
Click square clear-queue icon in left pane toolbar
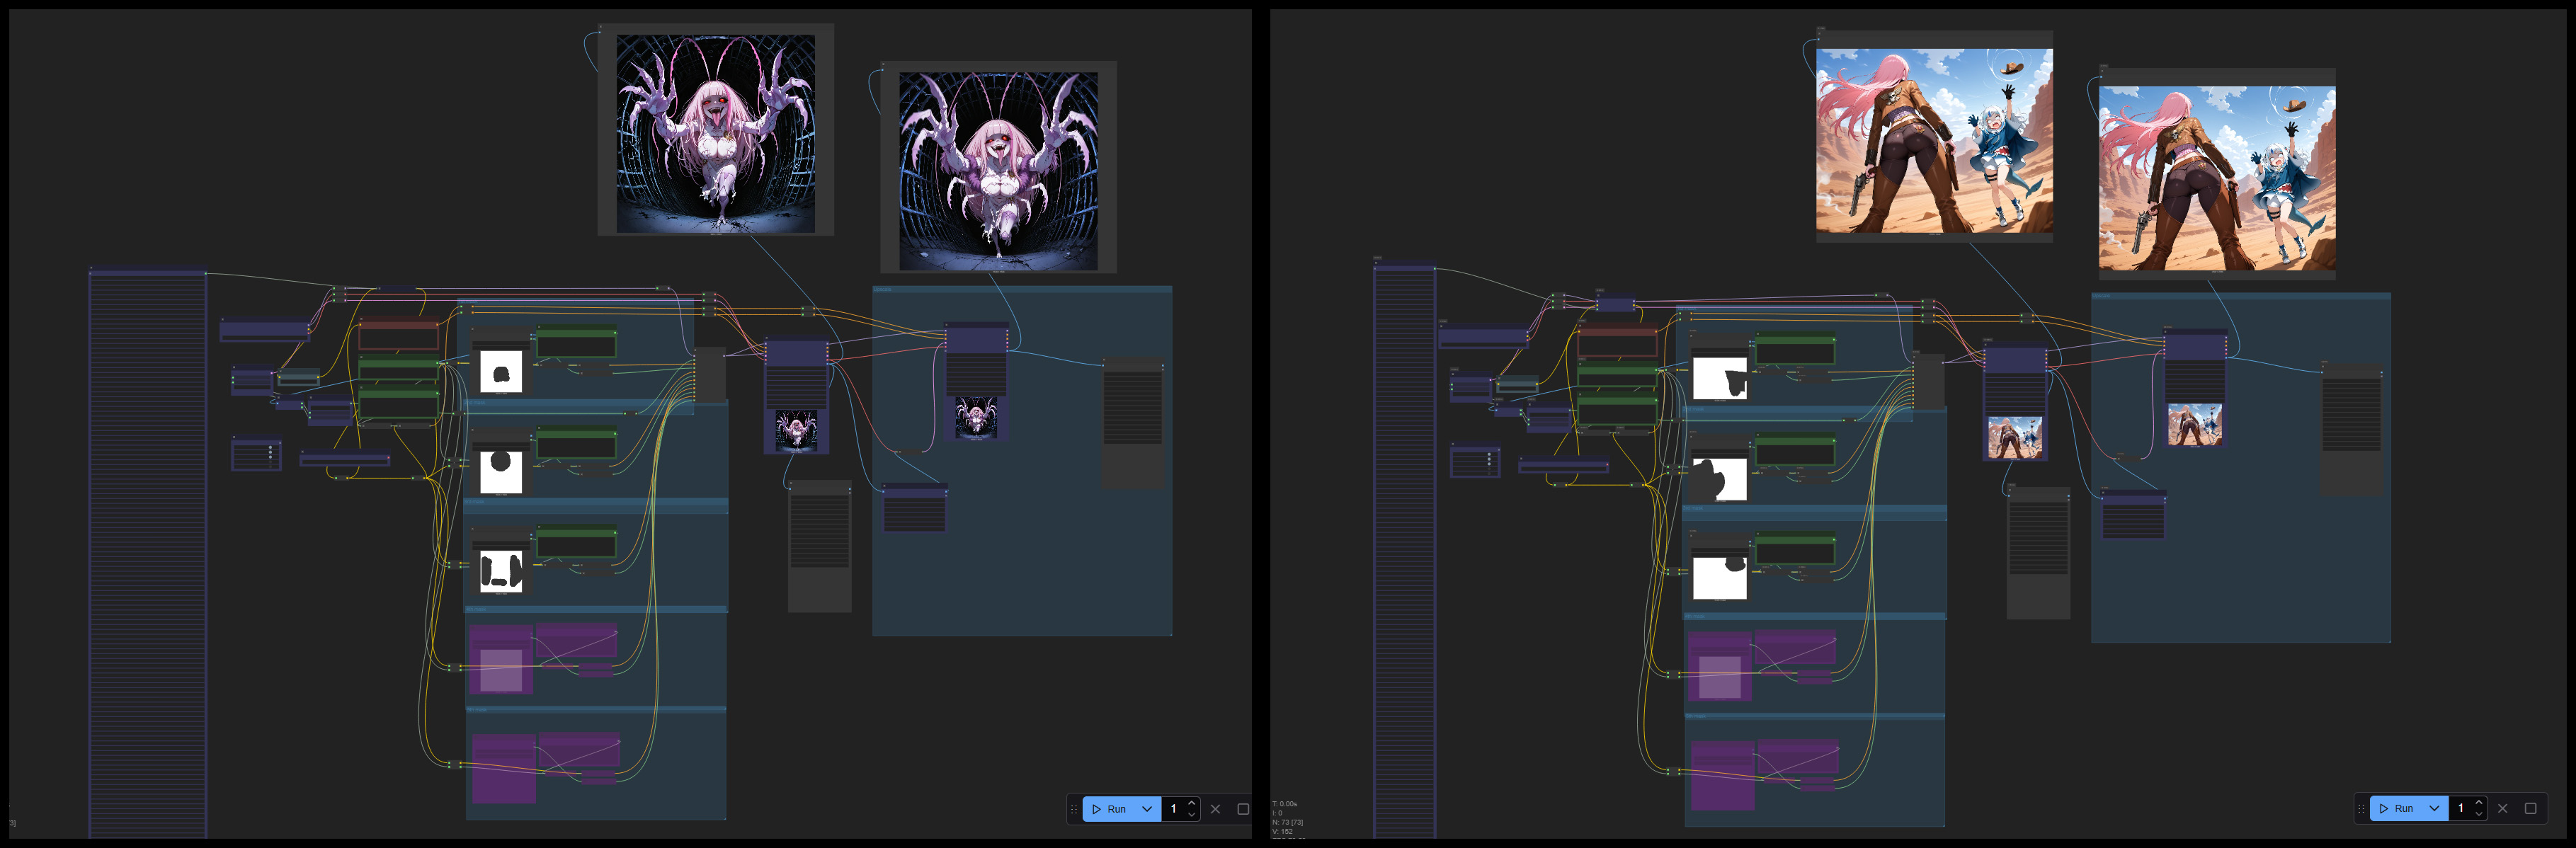[x=1243, y=809]
